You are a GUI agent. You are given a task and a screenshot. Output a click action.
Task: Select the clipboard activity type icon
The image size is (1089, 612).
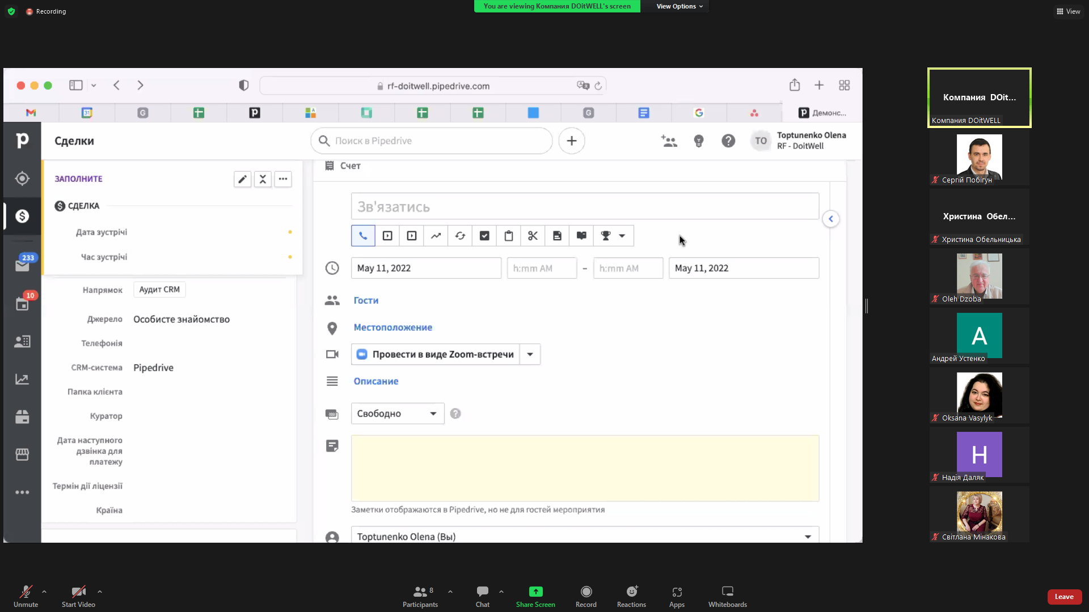509,236
